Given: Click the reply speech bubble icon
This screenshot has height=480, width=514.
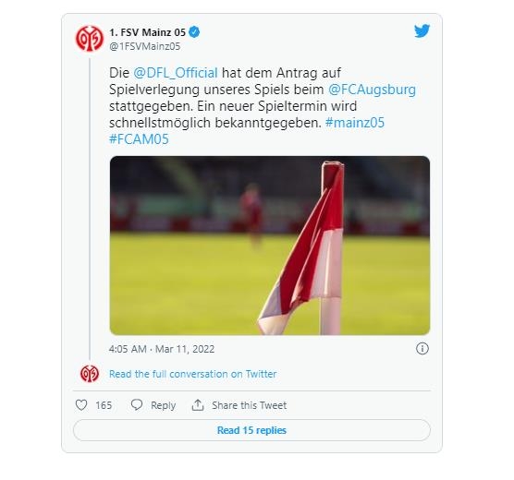Looking at the screenshot, I should click(137, 405).
